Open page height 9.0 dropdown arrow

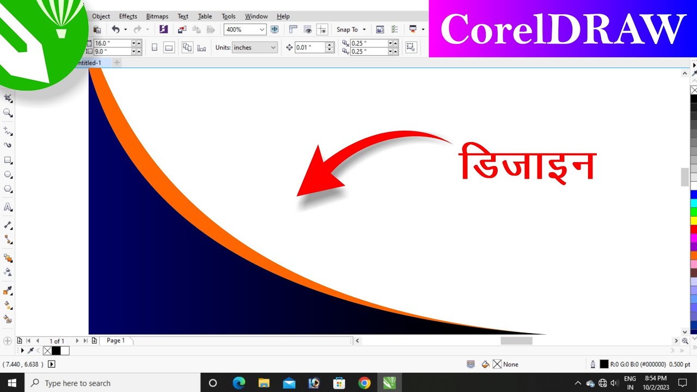tap(134, 52)
